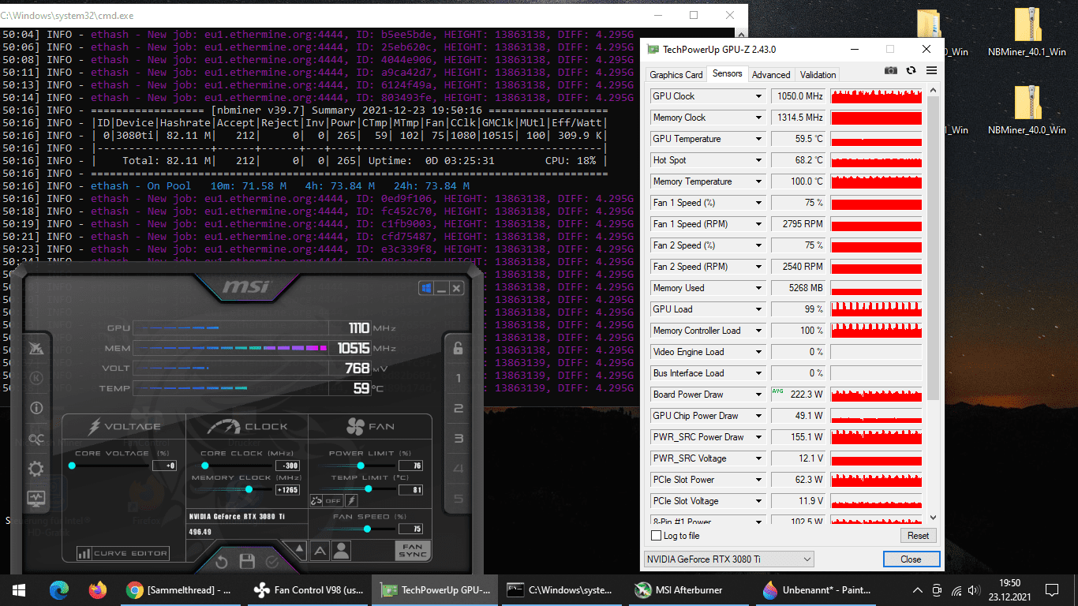Launch the OC Scanner in Afterburner
This screenshot has width=1078, height=606.
36,439
